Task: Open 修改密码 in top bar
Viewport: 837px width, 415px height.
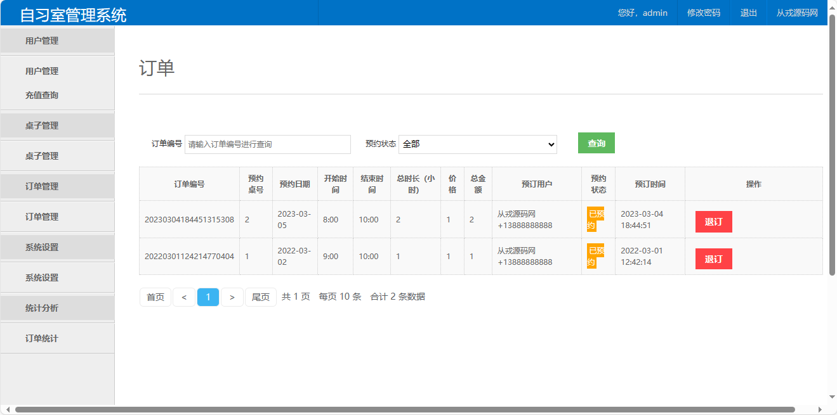Action: click(x=704, y=13)
